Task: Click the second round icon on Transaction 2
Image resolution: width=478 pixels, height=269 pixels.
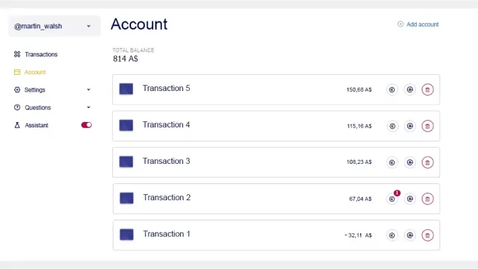Action: pyautogui.click(x=410, y=199)
